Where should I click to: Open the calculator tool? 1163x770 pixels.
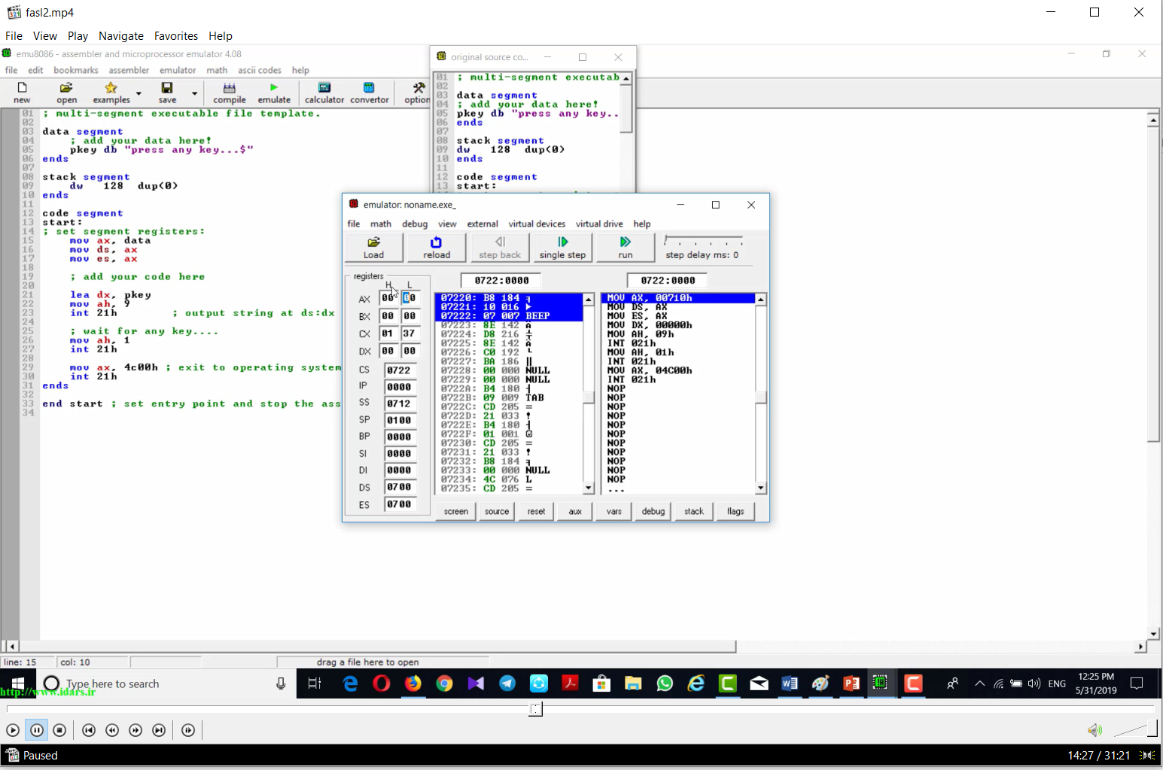[x=324, y=93]
